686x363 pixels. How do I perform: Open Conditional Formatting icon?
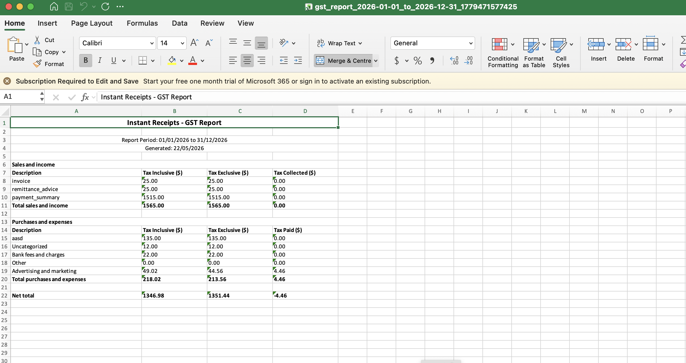500,44
